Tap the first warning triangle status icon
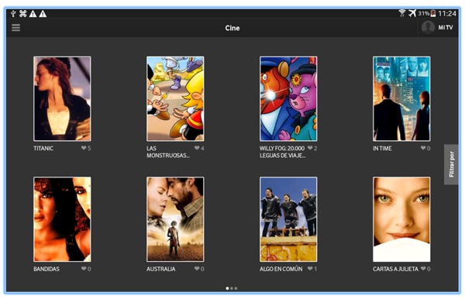This screenshot has height=299, width=465. [x=33, y=14]
